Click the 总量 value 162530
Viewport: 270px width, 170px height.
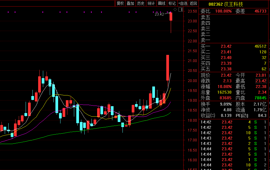[x=224, y=92]
